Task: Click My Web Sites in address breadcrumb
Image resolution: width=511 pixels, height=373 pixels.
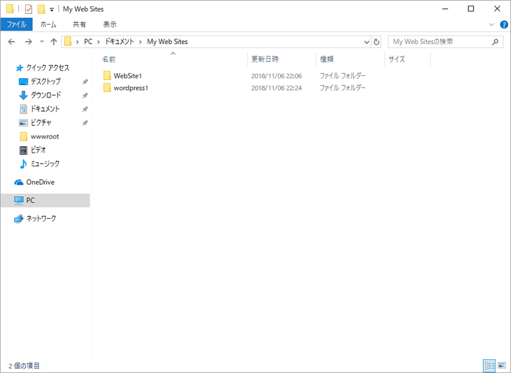Action: click(x=167, y=41)
